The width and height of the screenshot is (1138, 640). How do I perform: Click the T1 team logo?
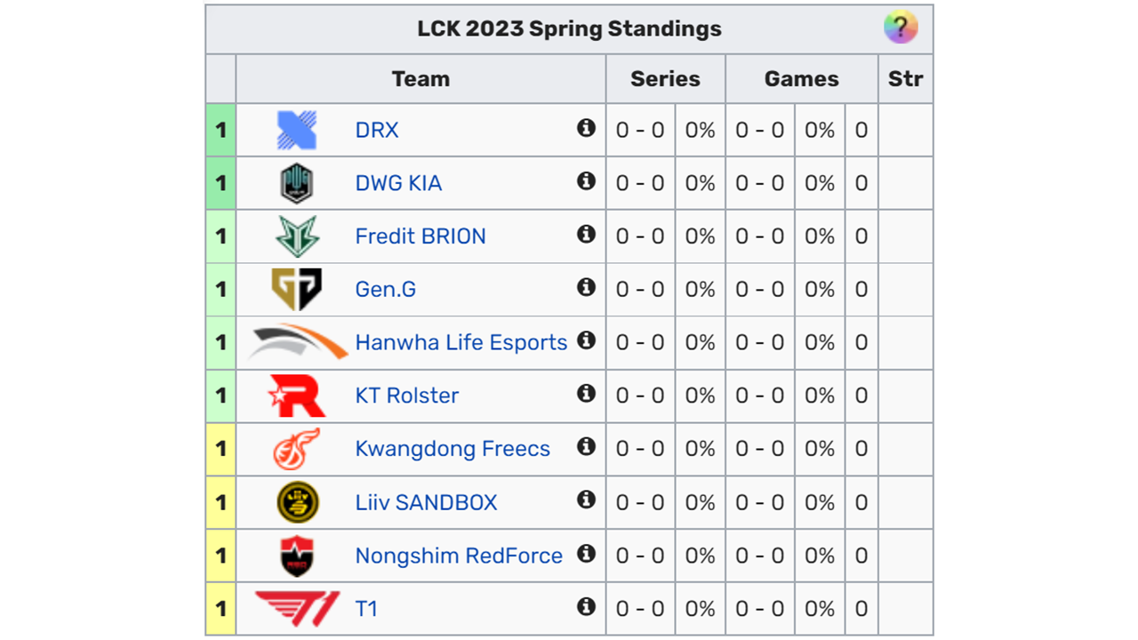[296, 609]
